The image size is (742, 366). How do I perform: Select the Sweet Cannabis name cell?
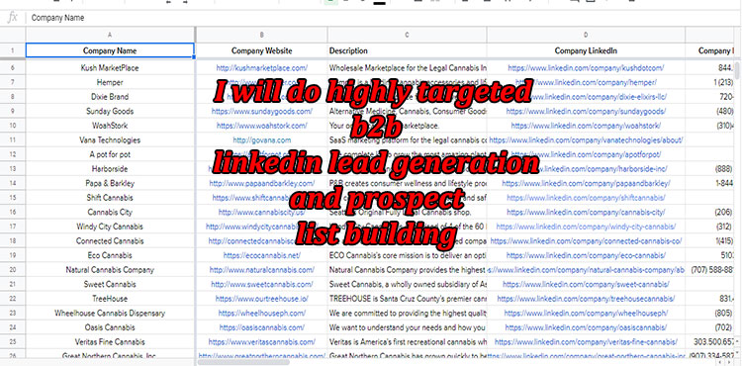tap(110, 284)
